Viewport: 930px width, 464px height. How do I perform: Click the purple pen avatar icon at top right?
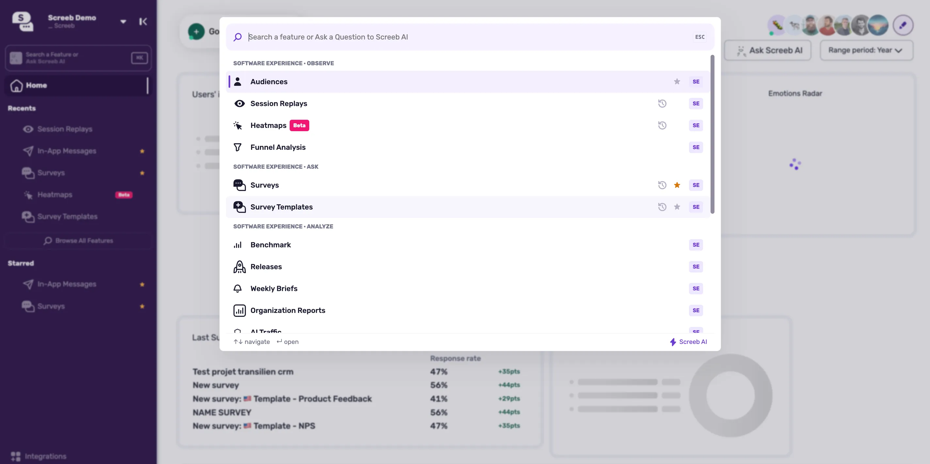pyautogui.click(x=903, y=25)
